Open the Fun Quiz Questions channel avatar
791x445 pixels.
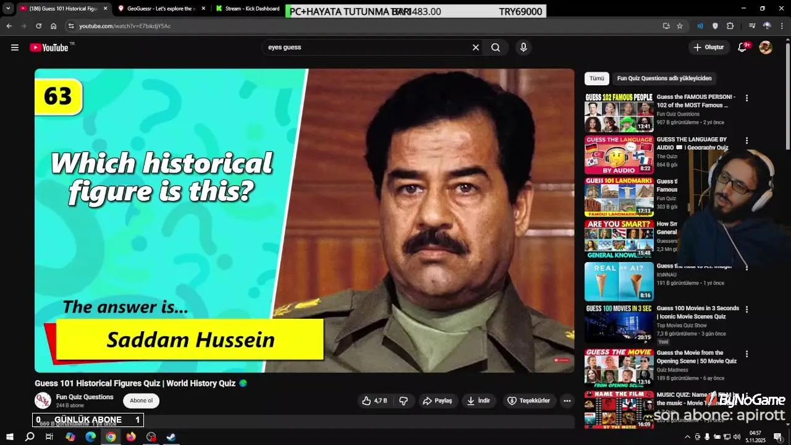[x=43, y=400]
